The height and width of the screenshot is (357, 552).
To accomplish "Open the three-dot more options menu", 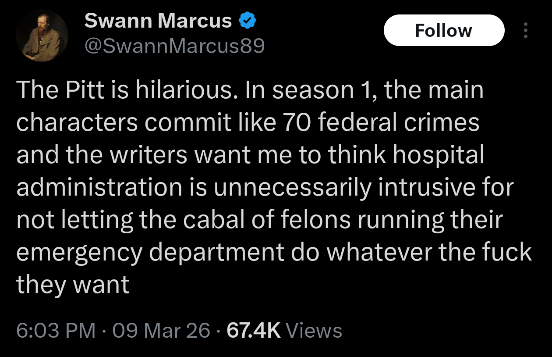I will [x=526, y=30].
